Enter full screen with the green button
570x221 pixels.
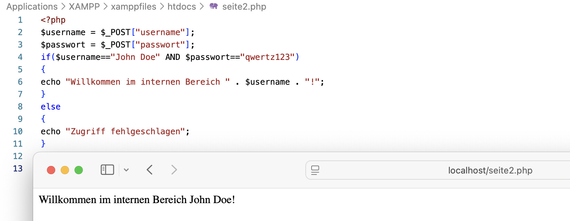(79, 170)
